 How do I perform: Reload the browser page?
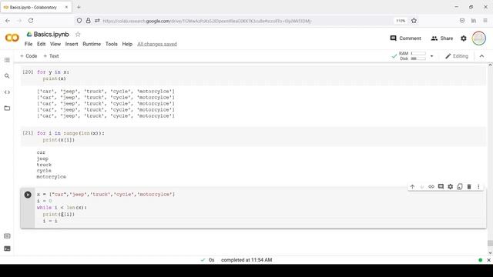coord(31,21)
